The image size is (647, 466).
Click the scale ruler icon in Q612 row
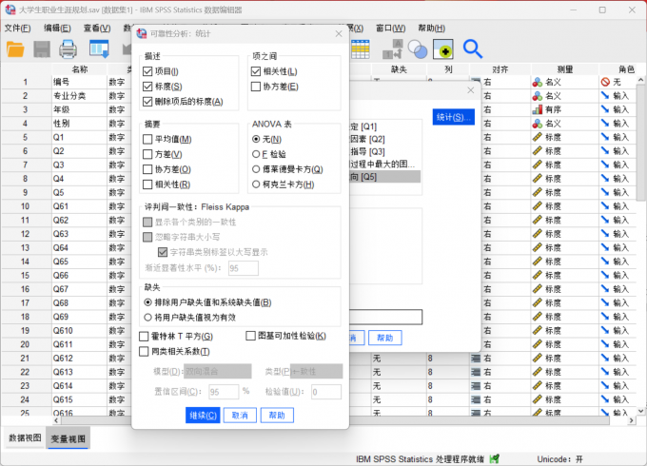[x=538, y=359]
